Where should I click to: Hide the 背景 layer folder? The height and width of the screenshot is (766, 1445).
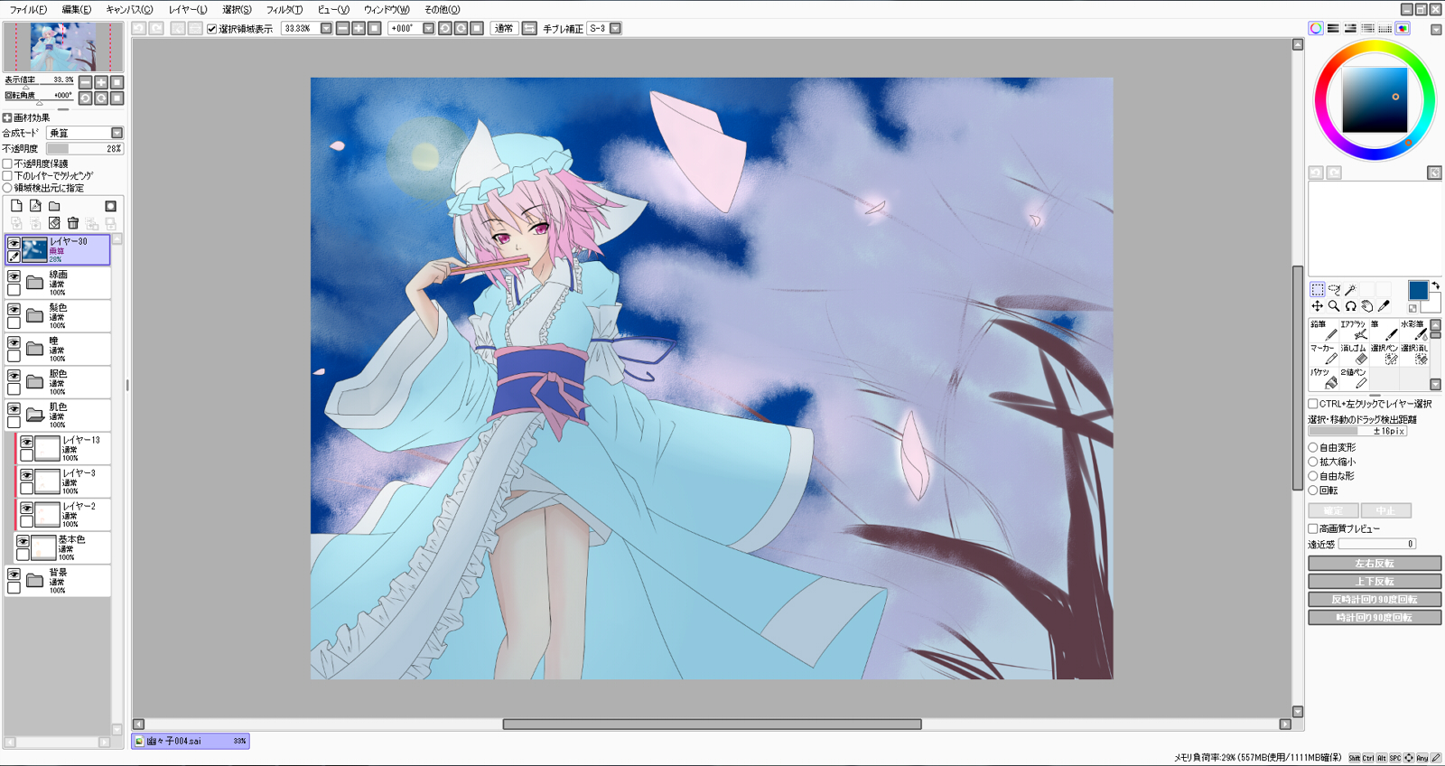pyautogui.click(x=14, y=574)
